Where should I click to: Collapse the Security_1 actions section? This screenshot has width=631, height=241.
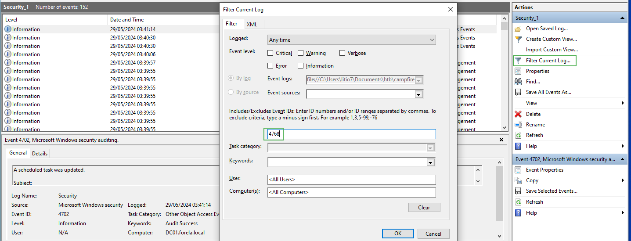[x=622, y=18]
